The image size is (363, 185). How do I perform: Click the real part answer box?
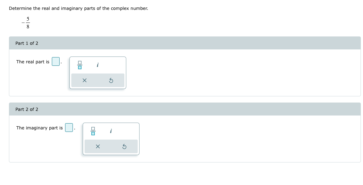pyautogui.click(x=56, y=61)
